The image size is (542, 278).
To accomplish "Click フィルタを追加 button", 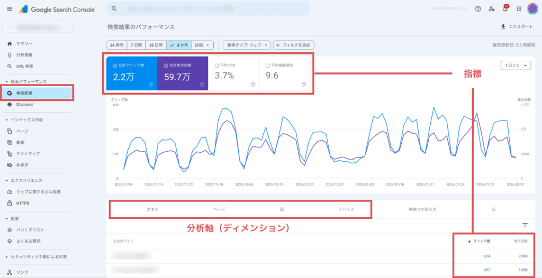I will 293,45.
